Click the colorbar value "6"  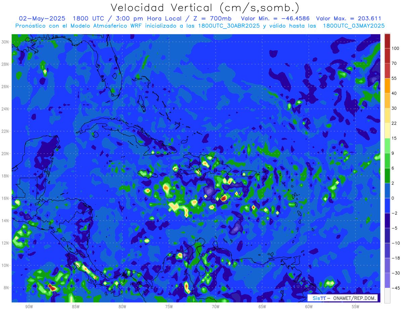click(393, 168)
